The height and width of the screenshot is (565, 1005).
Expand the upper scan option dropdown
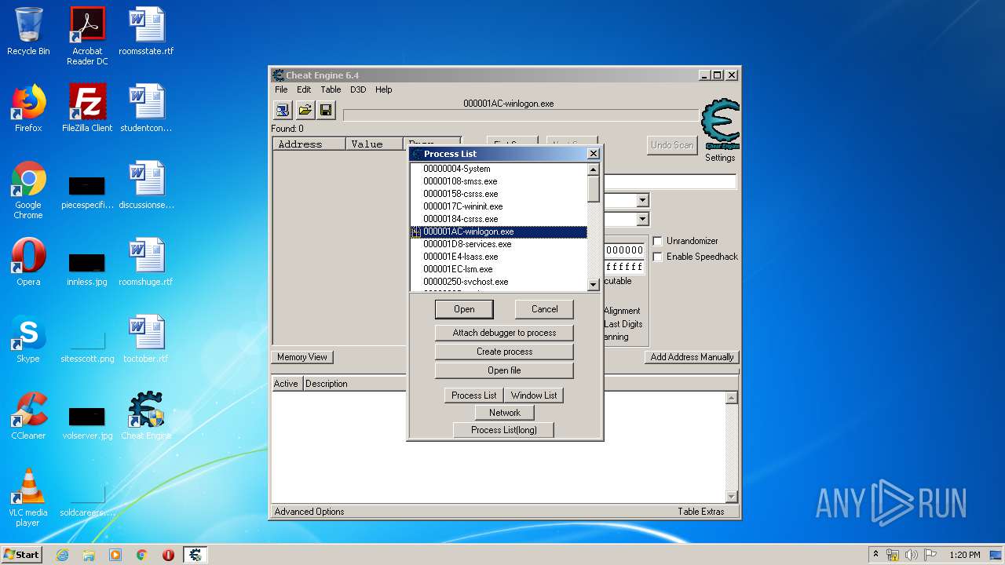pos(642,201)
